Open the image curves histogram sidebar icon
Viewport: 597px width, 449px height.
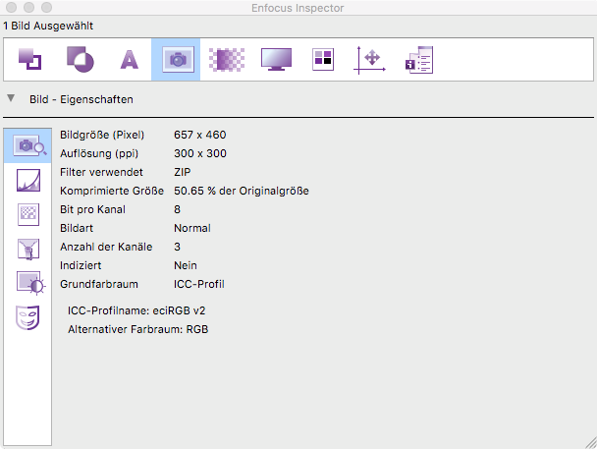pos(28,180)
